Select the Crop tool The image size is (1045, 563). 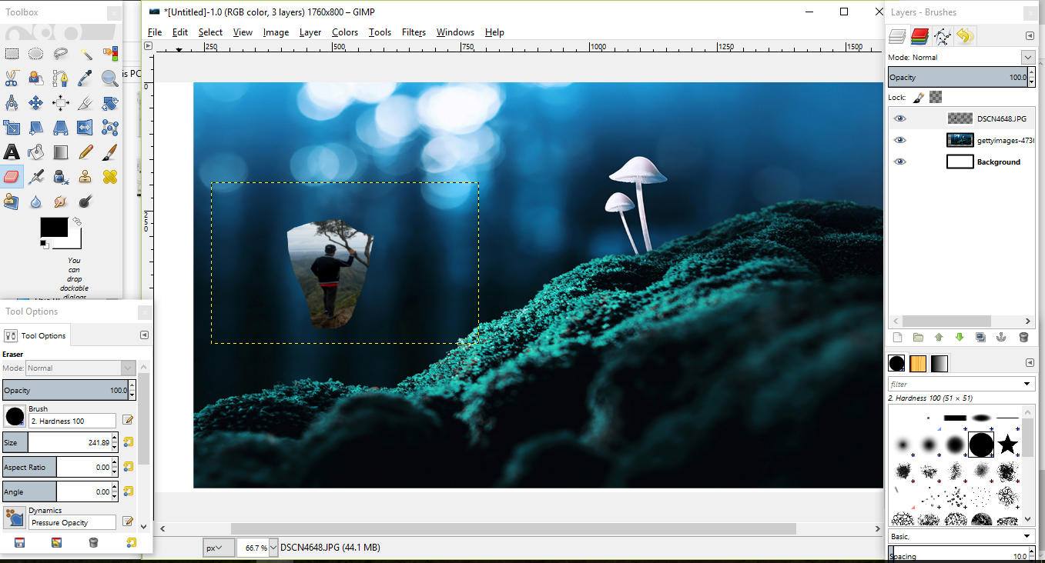pyautogui.click(x=85, y=103)
